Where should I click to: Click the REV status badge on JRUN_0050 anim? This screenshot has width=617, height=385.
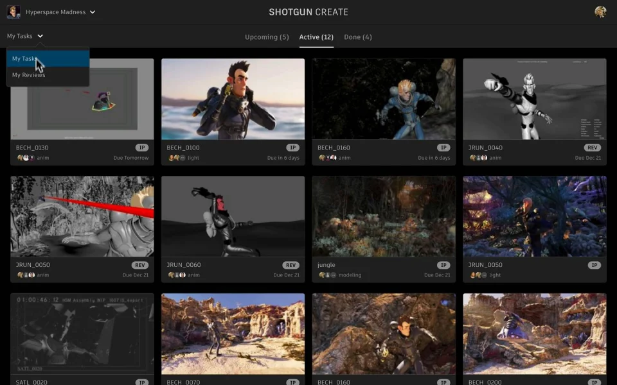[140, 265]
